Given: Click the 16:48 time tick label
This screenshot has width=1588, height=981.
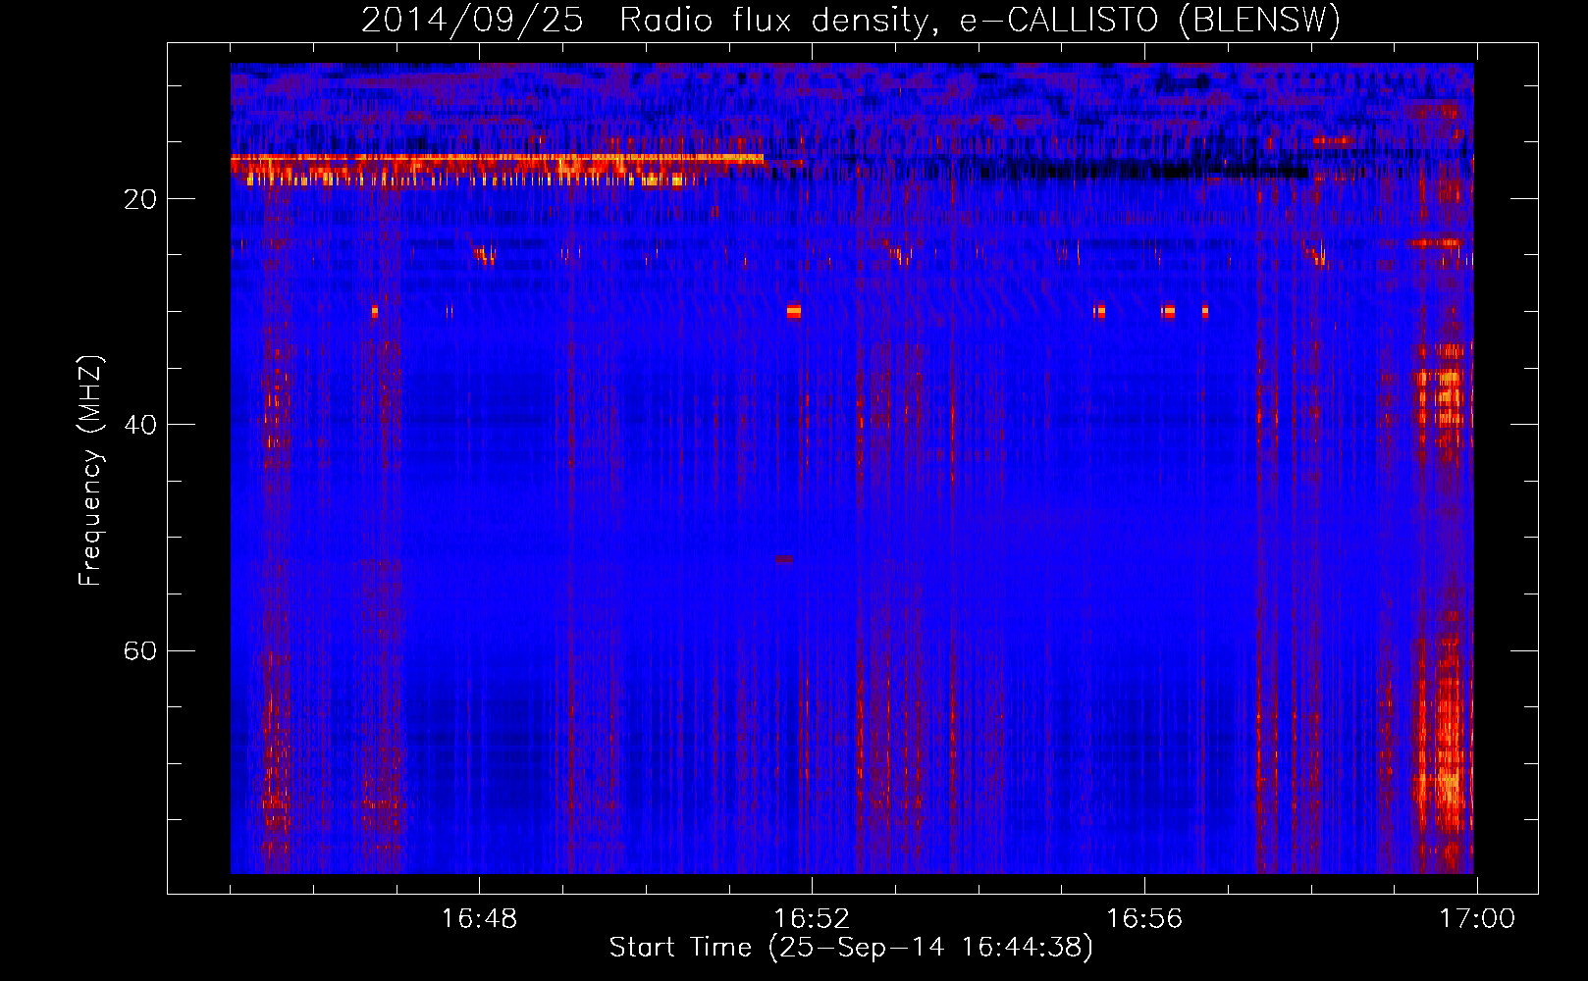Looking at the screenshot, I should tap(479, 919).
